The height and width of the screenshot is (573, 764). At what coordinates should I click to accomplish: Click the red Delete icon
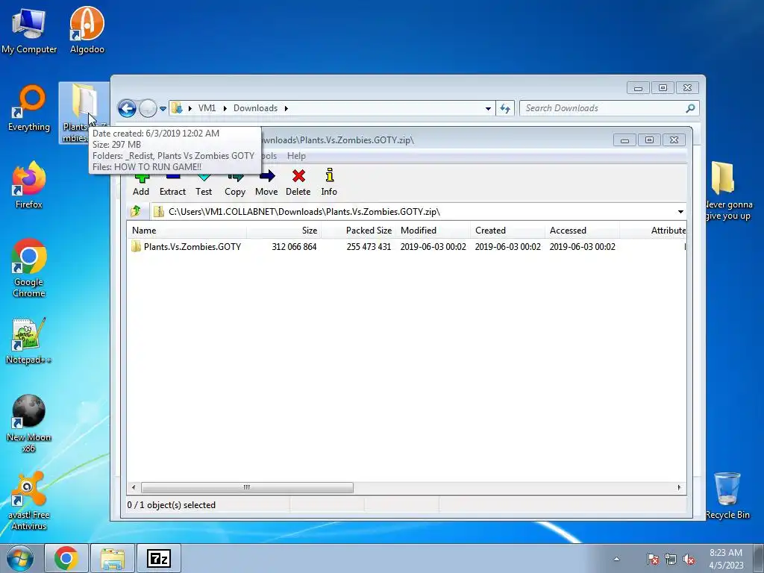coord(298,176)
